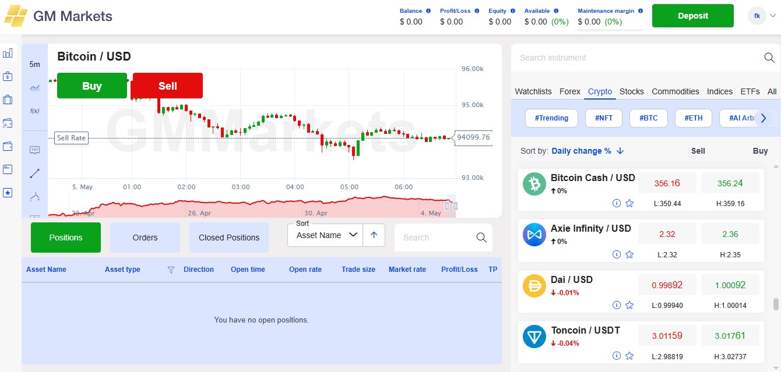This screenshot has width=781, height=372.
Task: Change the chart type via area-chart icon
Action: coord(34,87)
